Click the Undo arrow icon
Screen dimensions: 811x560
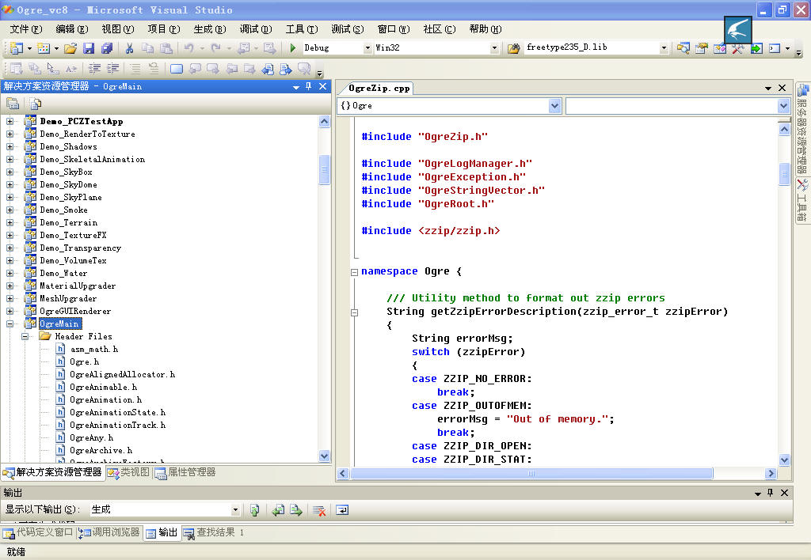(x=188, y=48)
